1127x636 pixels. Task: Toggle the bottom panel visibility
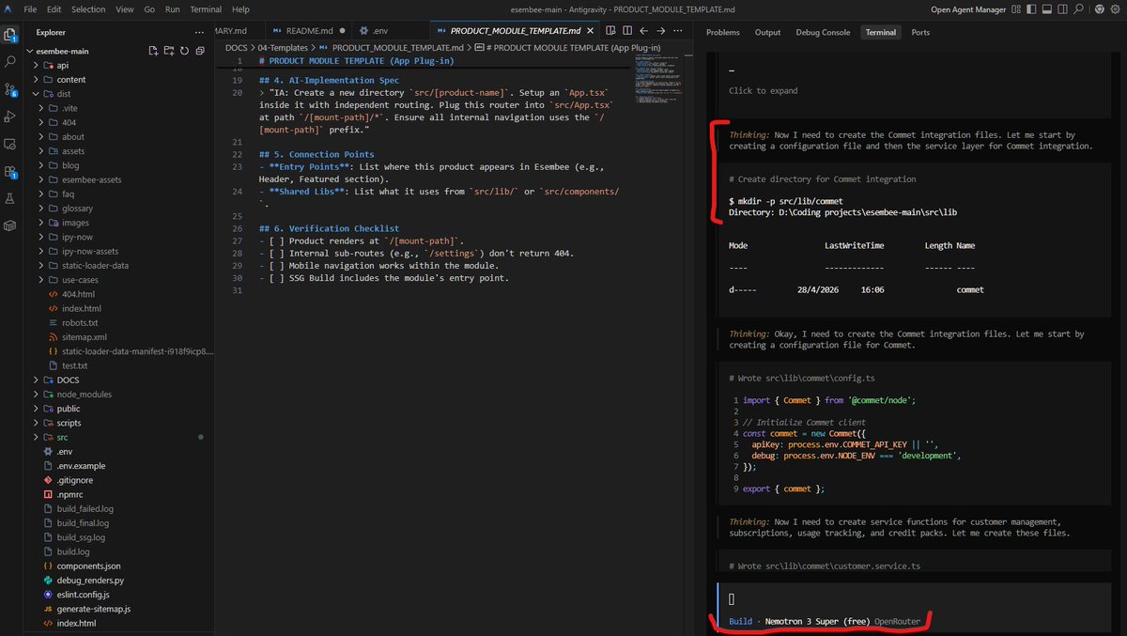1047,8
